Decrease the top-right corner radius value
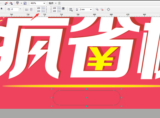The height and width of the screenshot is (118, 160). click(58, 8)
